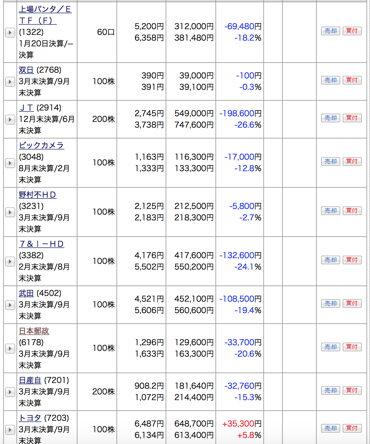Expand the 上場パンダ/ETF (1322) row arrow

click(x=10, y=32)
